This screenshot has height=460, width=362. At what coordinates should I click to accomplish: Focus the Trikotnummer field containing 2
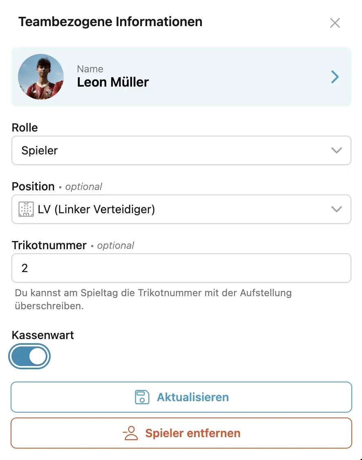pos(181,268)
